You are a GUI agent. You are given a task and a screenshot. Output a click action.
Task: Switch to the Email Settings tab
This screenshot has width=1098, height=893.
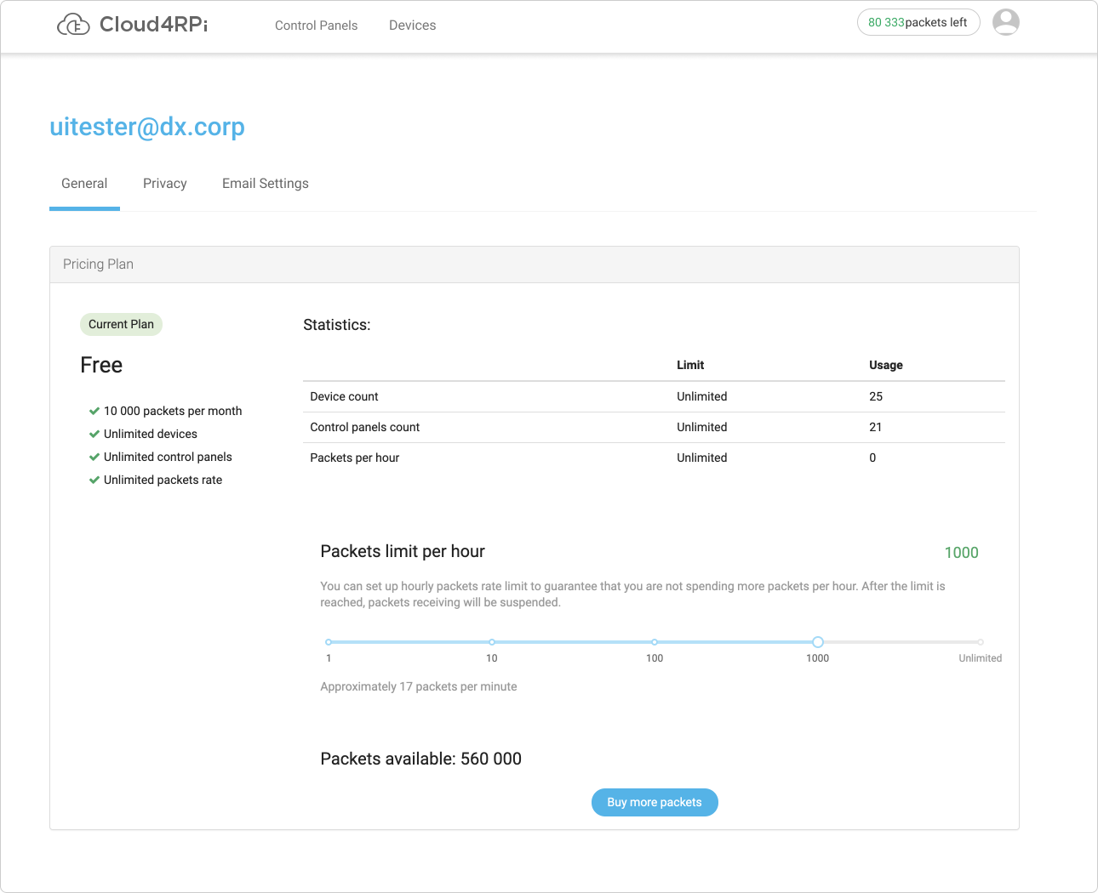(265, 184)
